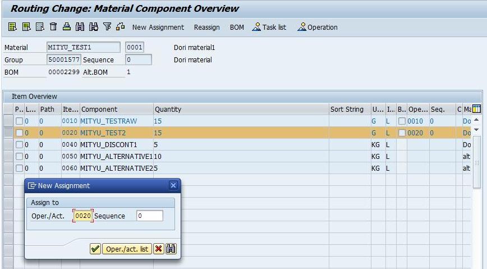487x269 pixels.
Task: Click binoculars search icon in New Assignment dialog
Action: tap(171, 249)
